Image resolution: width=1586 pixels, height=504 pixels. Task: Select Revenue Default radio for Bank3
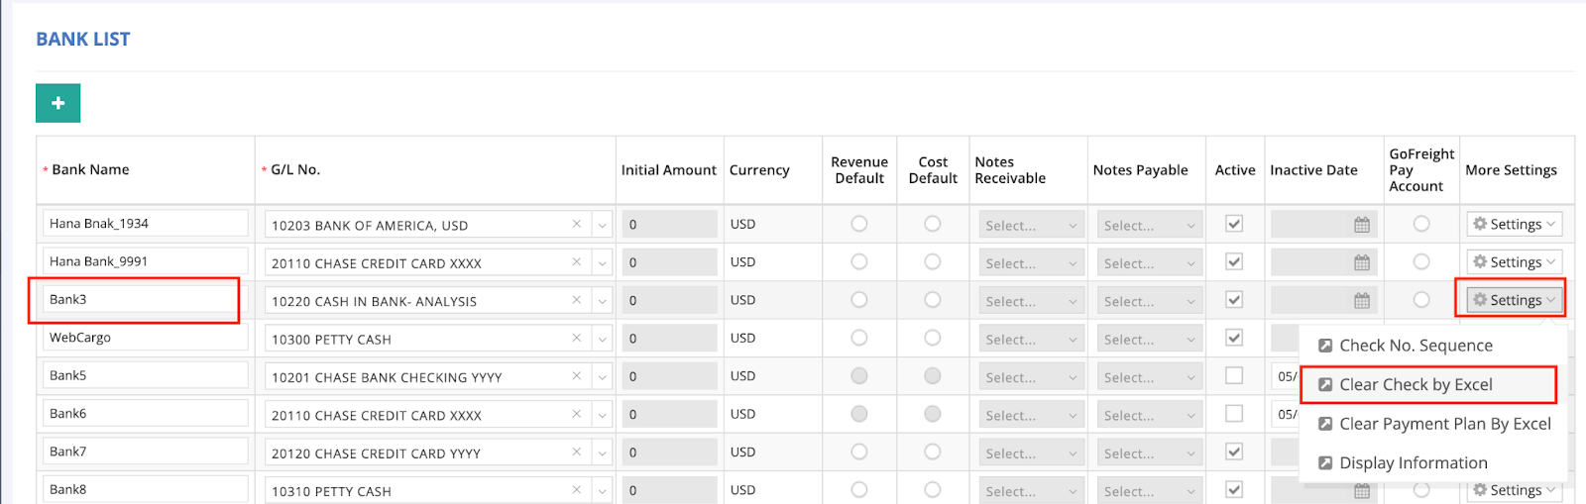(858, 299)
